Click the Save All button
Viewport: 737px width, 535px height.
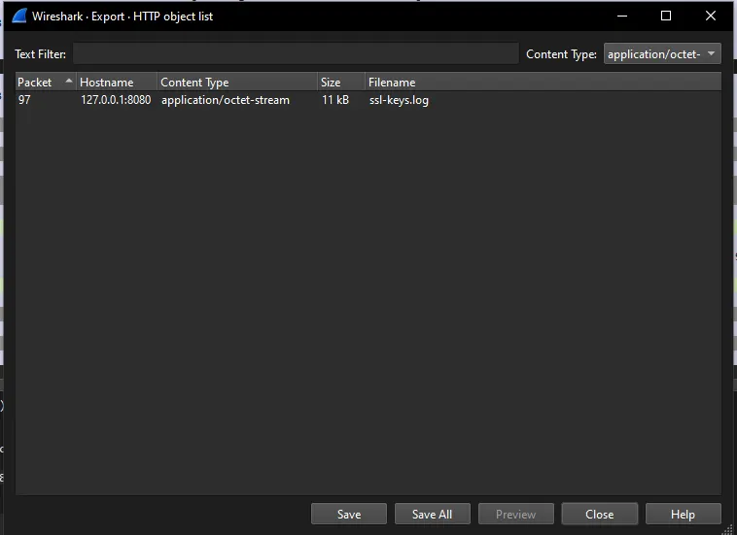point(432,514)
